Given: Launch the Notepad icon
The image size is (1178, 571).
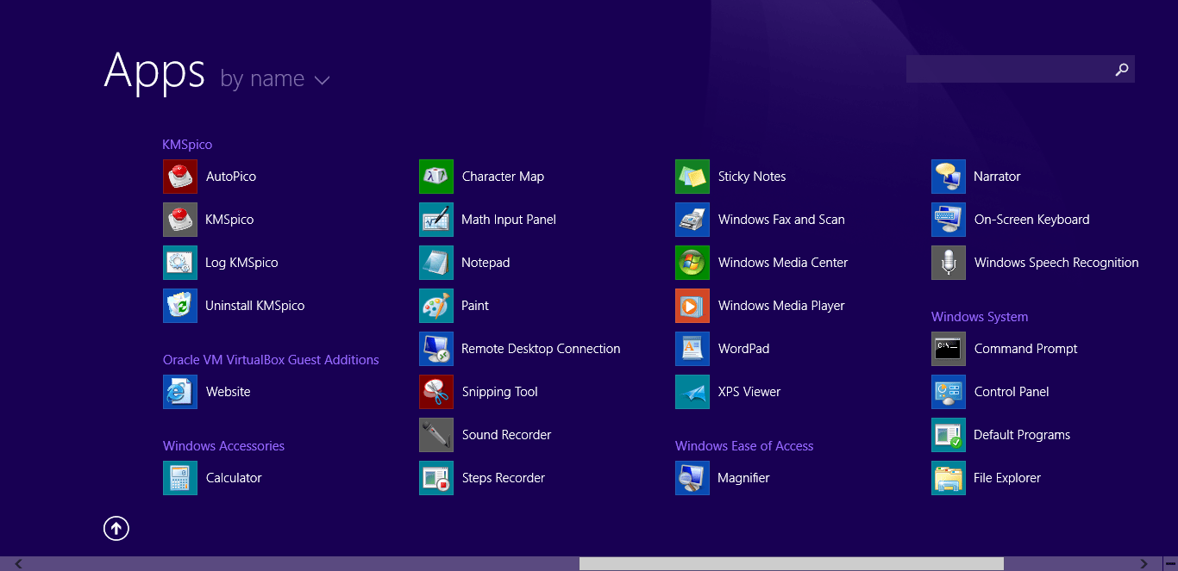Looking at the screenshot, I should [436, 263].
